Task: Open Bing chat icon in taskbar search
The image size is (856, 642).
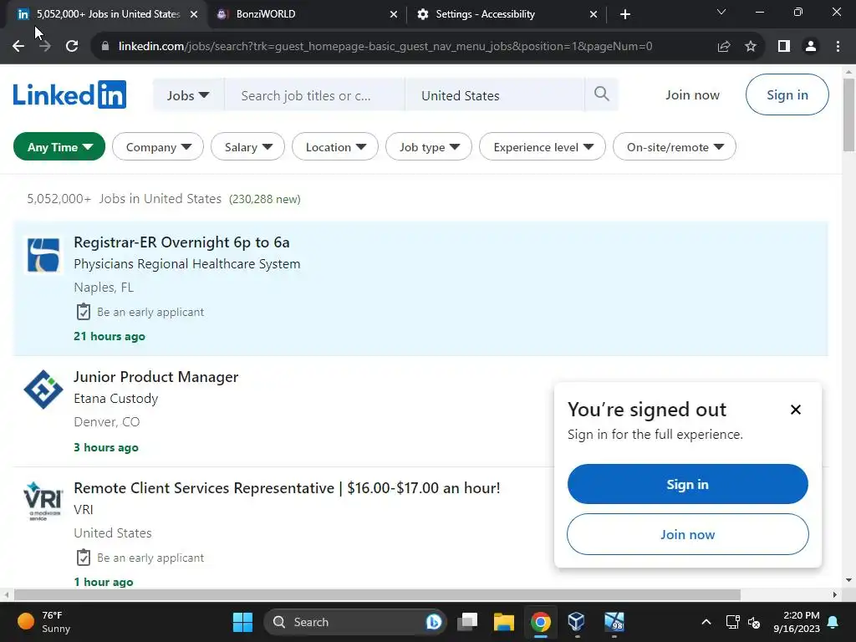Action: pos(434,622)
